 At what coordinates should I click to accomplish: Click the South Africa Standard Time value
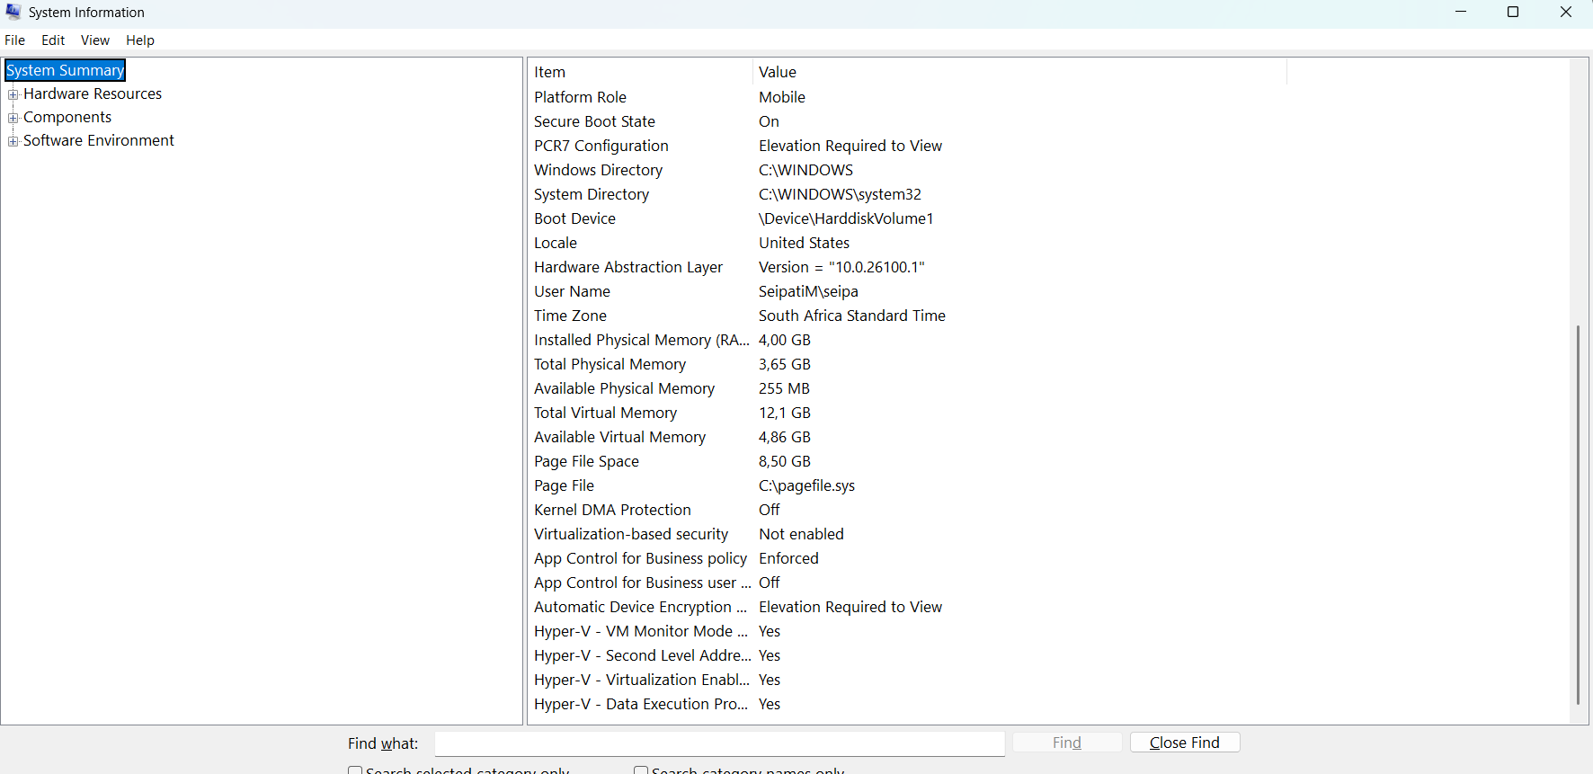click(852, 316)
